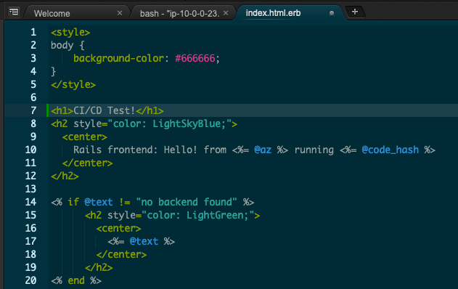Click the 'end' keyword on line 20
Screen dimensions: 458x289
point(76,280)
